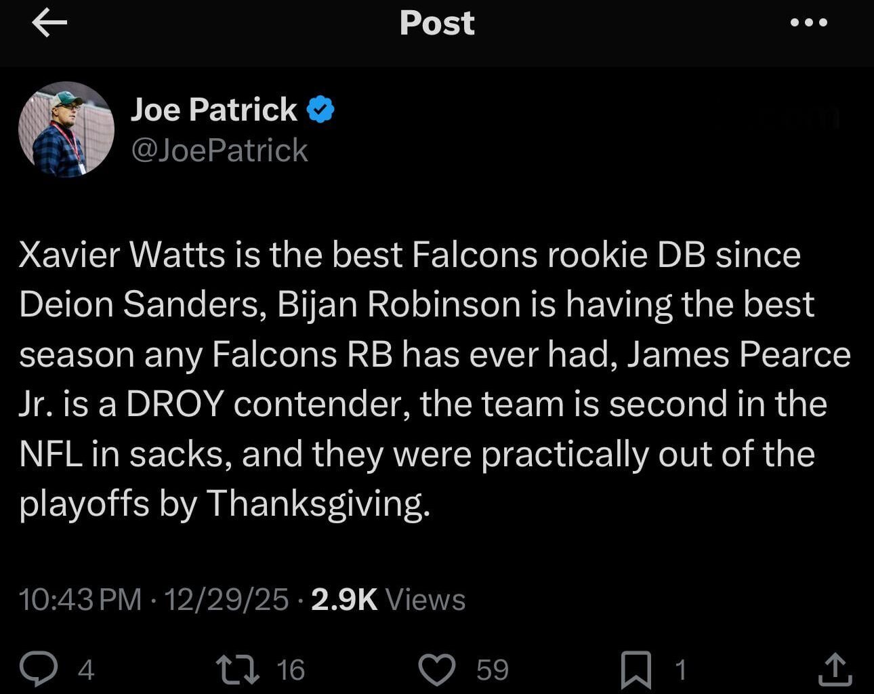
Task: Click the 12/29/25 post date
Action: tap(226, 600)
